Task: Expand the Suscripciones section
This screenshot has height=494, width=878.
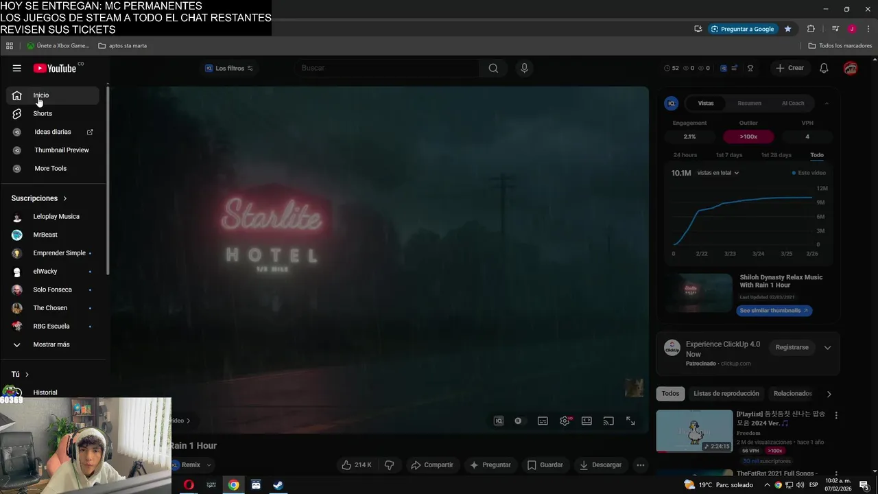Action: point(39,198)
